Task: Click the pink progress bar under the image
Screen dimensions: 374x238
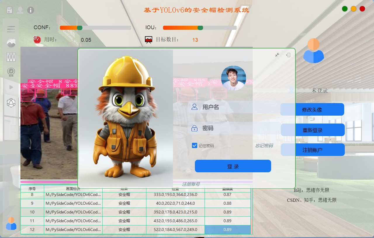Action: 136,182
